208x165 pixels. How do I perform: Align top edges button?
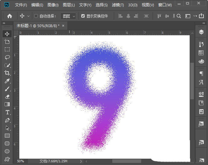point(159,16)
